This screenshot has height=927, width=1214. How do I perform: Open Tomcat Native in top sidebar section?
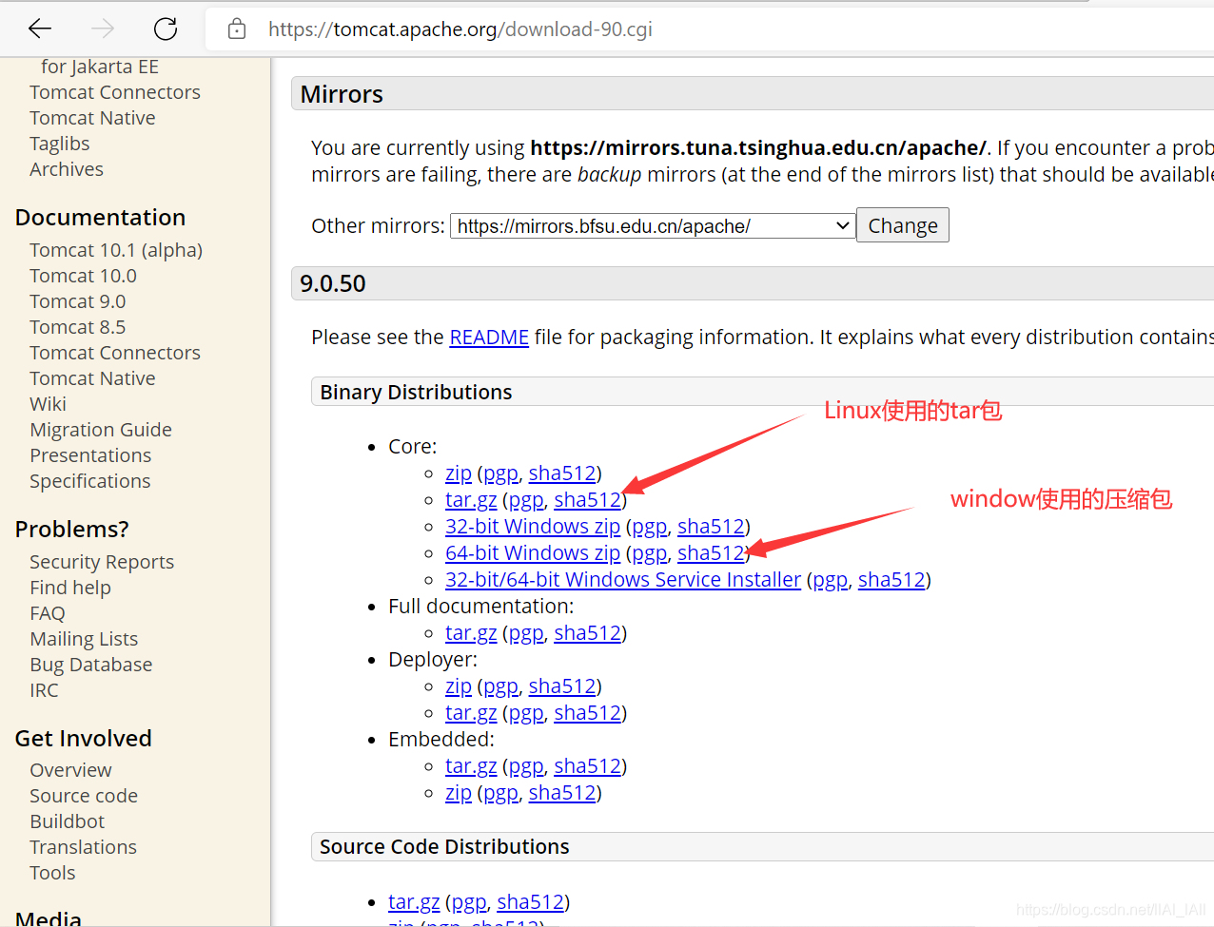click(x=92, y=118)
